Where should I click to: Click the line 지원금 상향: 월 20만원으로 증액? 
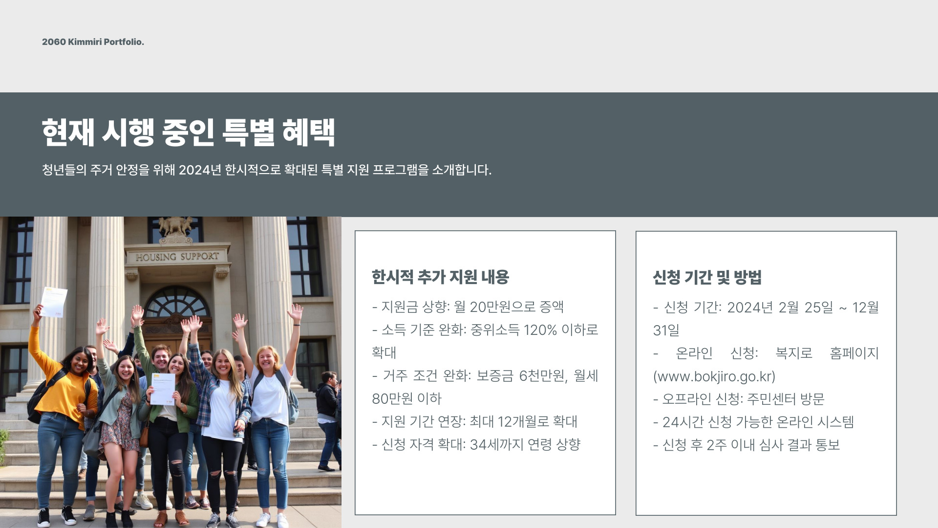click(x=468, y=307)
